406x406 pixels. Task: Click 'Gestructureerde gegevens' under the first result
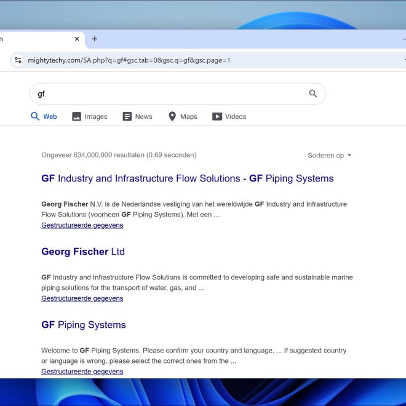pyautogui.click(x=82, y=225)
